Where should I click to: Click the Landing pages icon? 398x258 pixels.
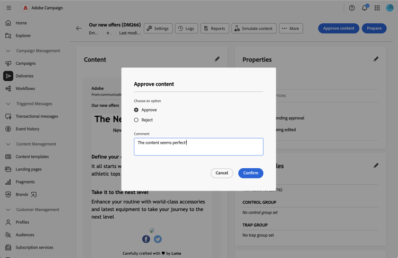pos(8,169)
